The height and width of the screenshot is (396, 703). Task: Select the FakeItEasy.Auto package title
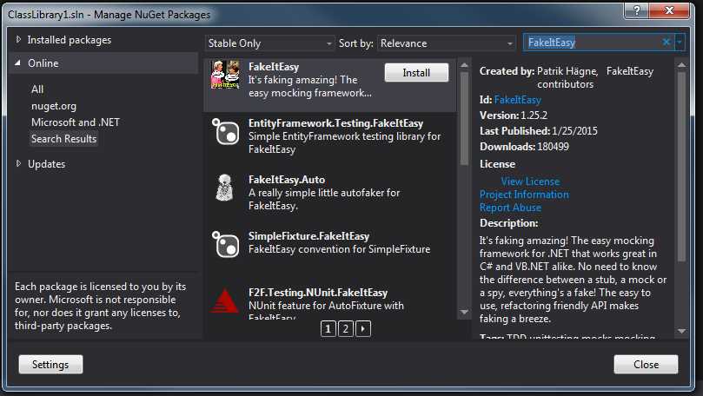[287, 180]
